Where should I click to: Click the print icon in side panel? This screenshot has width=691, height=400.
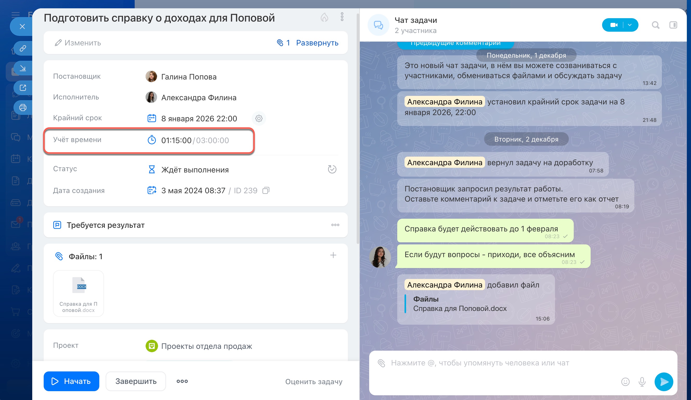pyautogui.click(x=23, y=107)
